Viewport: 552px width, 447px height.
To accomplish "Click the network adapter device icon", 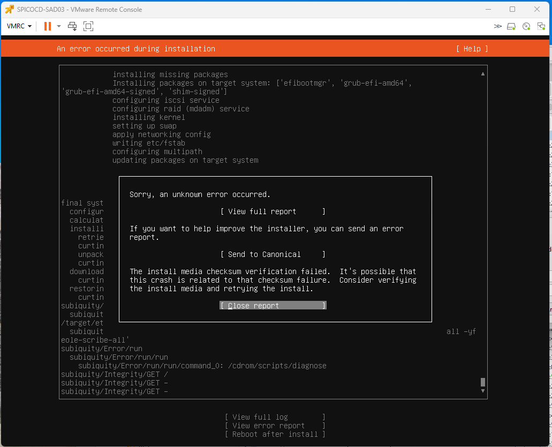I will 541,26.
